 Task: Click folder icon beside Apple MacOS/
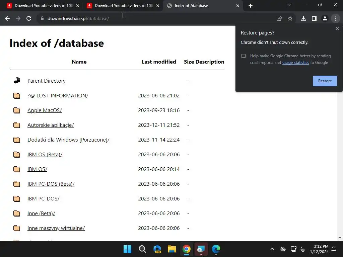click(x=17, y=110)
